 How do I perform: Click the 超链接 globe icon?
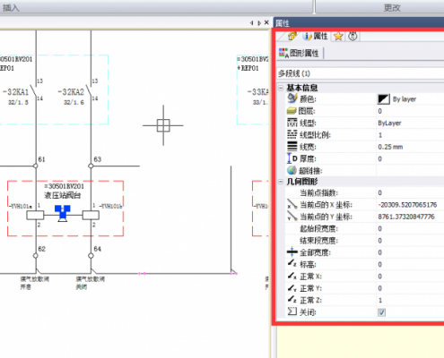tap(292, 170)
